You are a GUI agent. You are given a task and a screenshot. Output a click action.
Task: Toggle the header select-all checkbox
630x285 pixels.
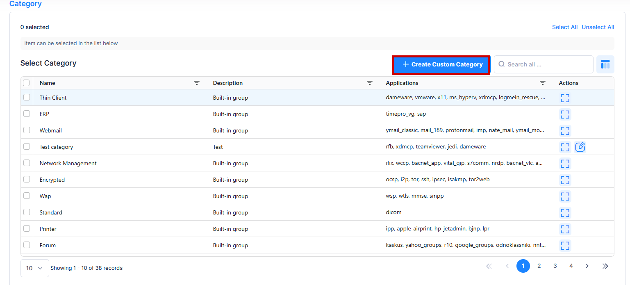27,83
